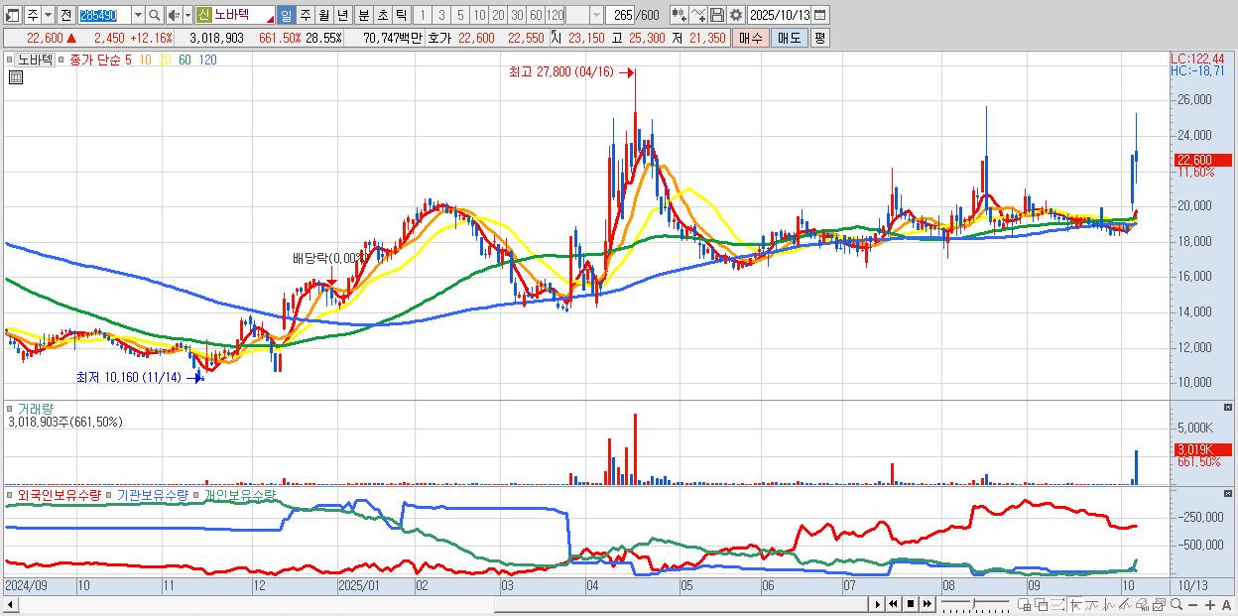Open the 주 dropdown arrow at top-left
The width and height of the screenshot is (1238, 616).
(48, 15)
